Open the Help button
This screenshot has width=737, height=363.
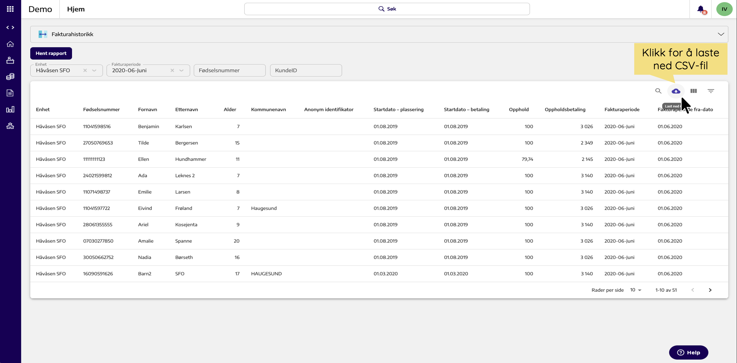pos(688,352)
